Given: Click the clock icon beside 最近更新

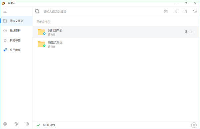Looking at the screenshot, I should pos(5,31).
